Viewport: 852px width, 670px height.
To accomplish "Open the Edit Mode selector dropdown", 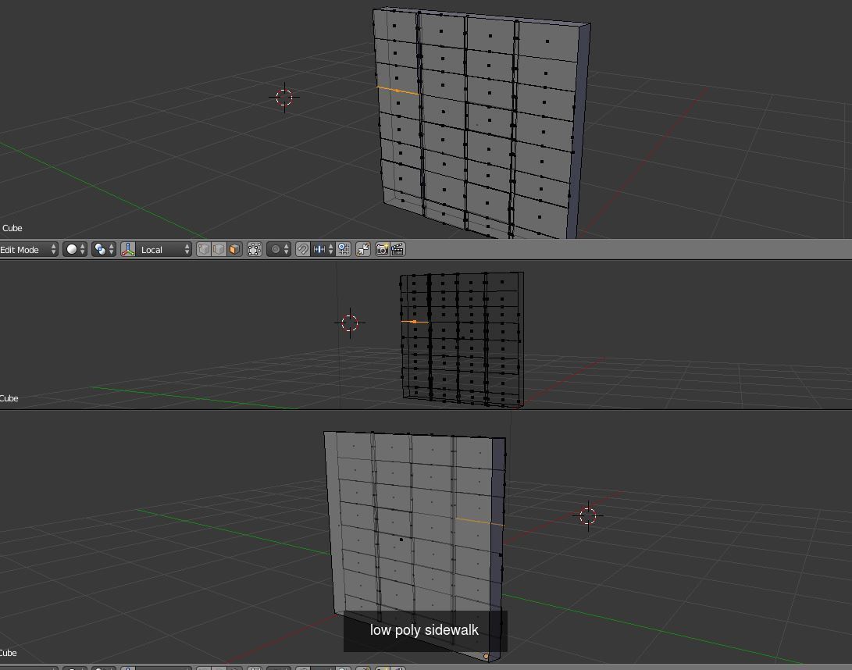I will click(x=28, y=249).
